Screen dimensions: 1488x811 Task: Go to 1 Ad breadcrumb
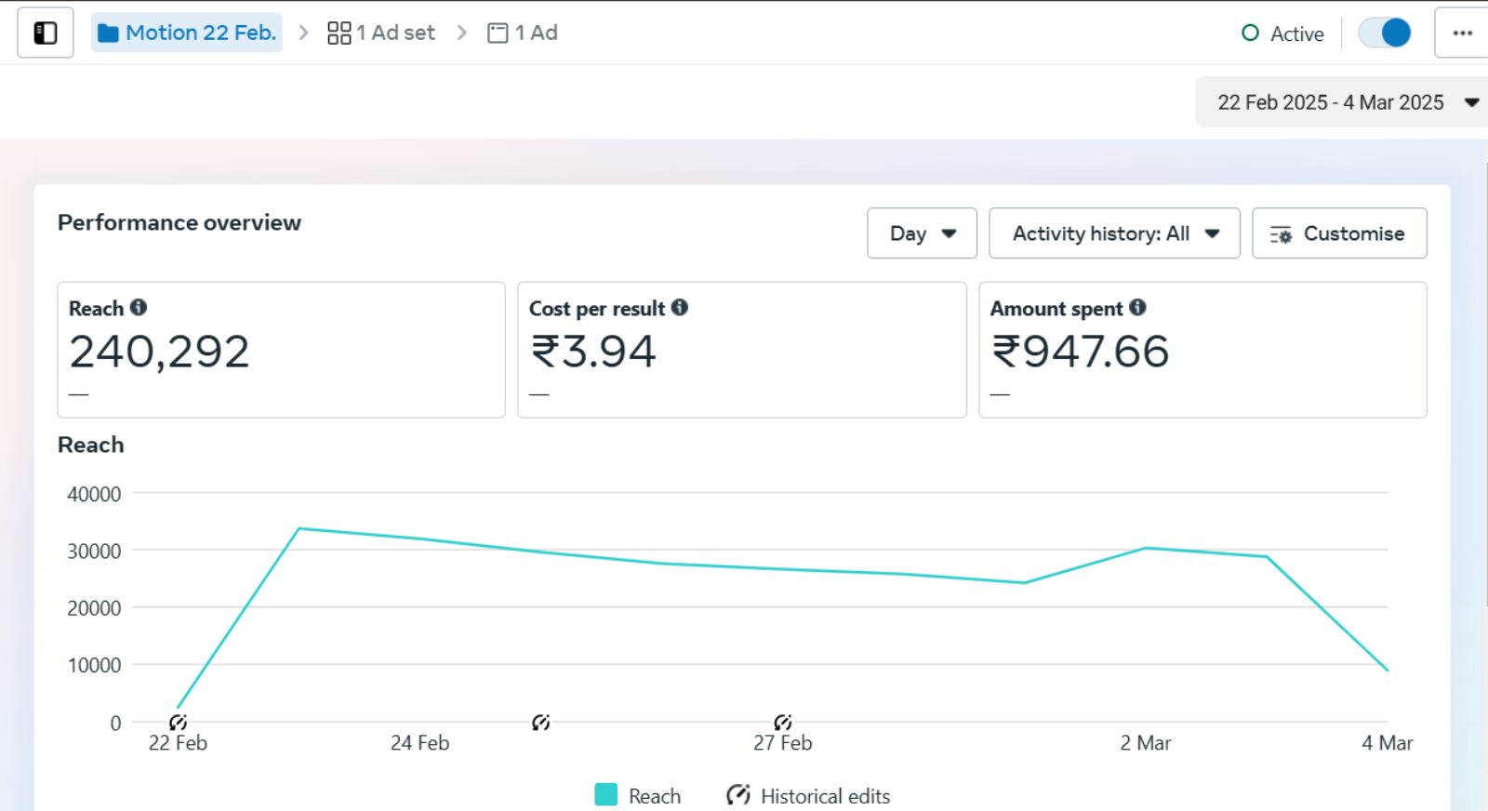523,33
